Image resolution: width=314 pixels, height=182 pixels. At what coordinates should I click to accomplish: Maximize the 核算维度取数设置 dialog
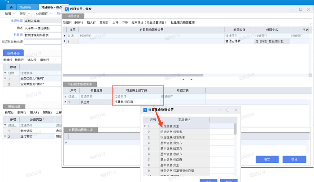[x=228, y=110]
